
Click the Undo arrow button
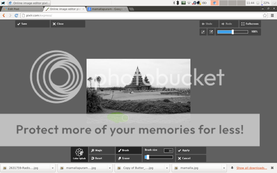pos(209,24)
